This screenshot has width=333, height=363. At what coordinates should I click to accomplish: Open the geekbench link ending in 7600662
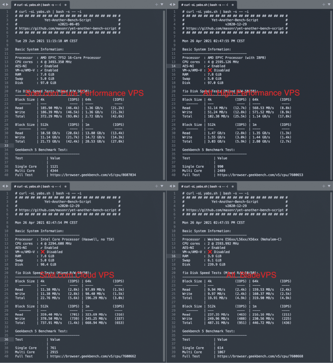pos(93,356)
